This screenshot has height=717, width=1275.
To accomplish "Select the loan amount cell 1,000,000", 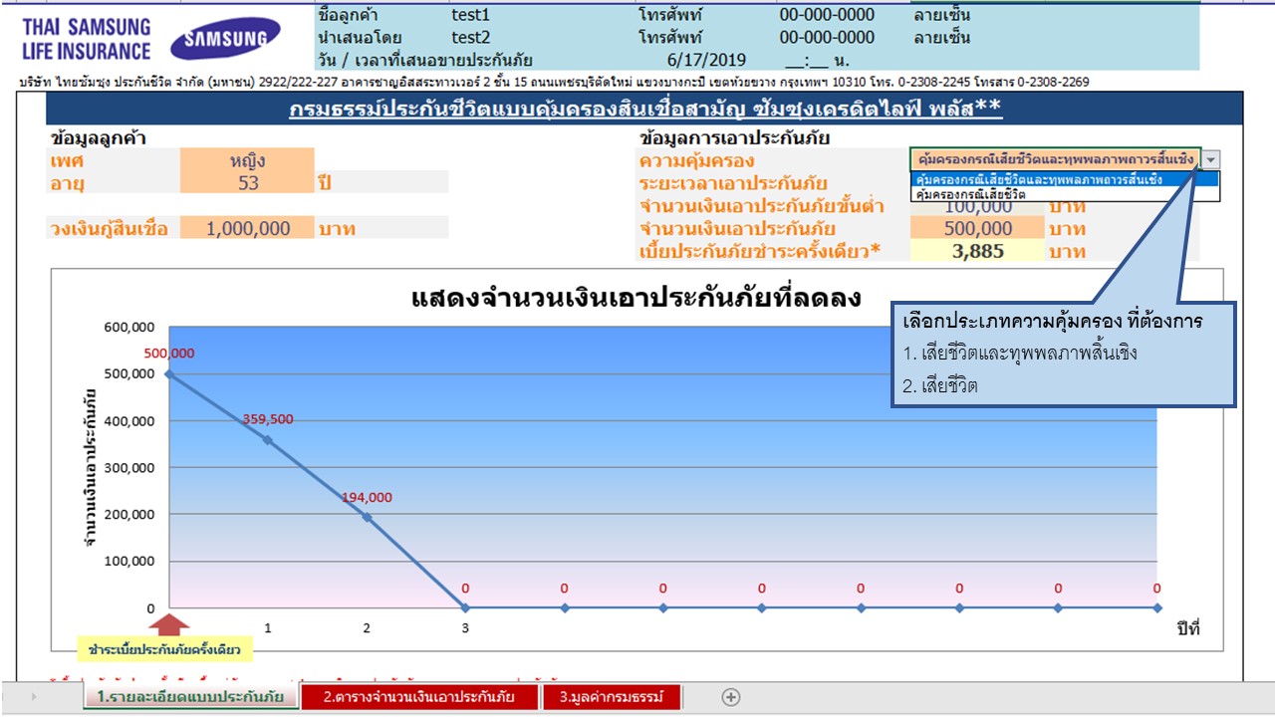I will tap(247, 228).
